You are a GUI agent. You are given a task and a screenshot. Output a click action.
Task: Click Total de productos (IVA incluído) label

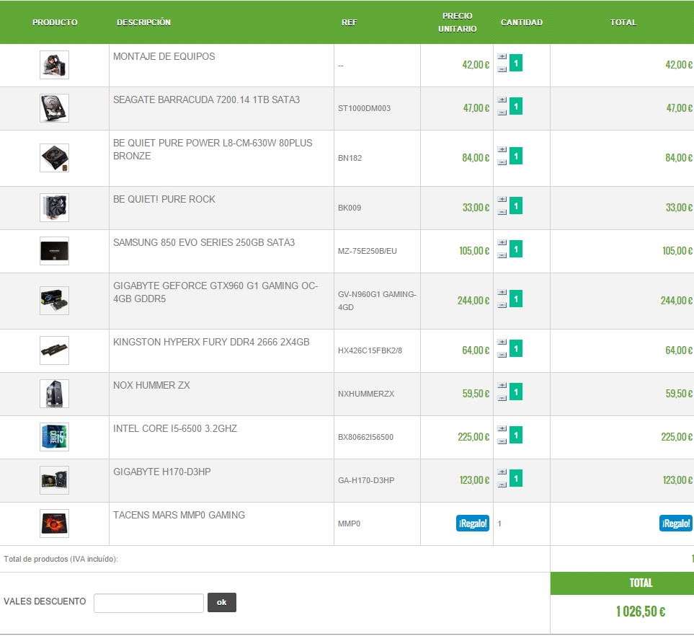pos(61,560)
